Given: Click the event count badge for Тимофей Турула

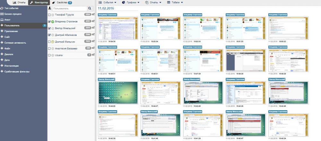Looking at the screenshot, I should 88,14.
